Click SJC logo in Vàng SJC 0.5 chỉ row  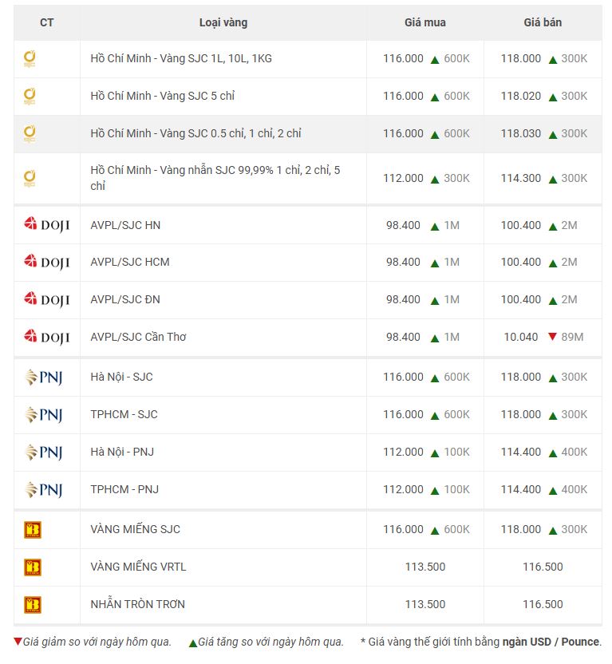click(x=30, y=134)
